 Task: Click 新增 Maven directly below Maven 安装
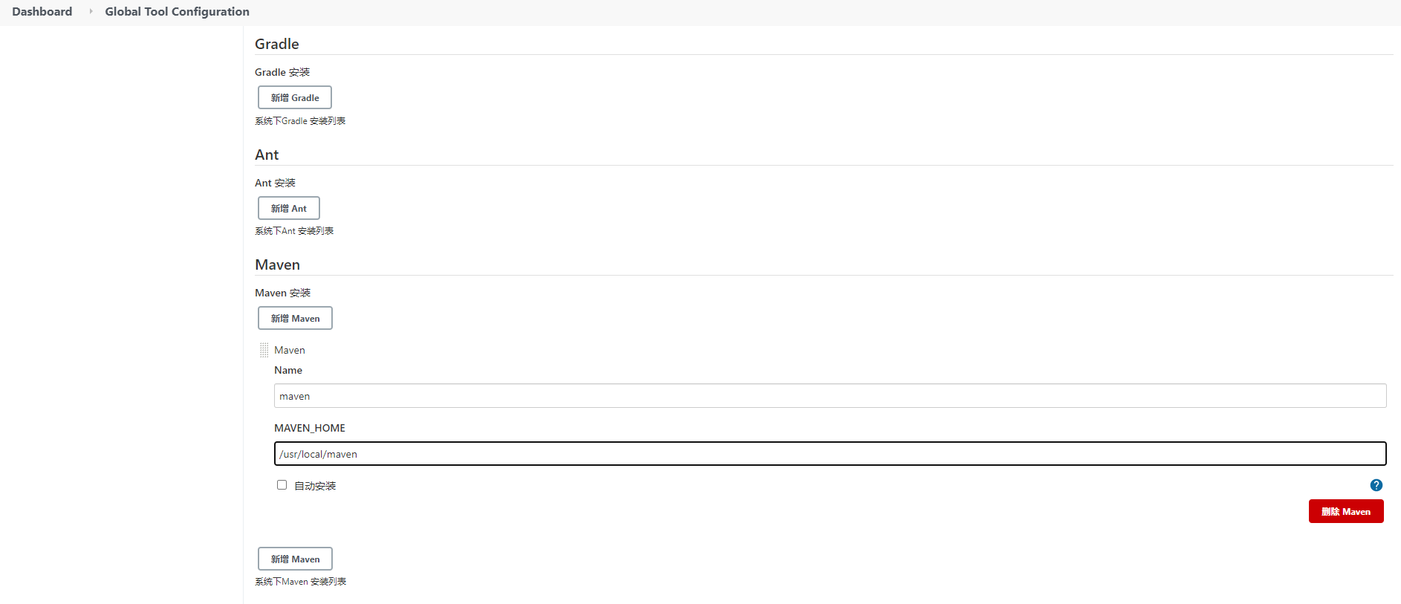(295, 318)
